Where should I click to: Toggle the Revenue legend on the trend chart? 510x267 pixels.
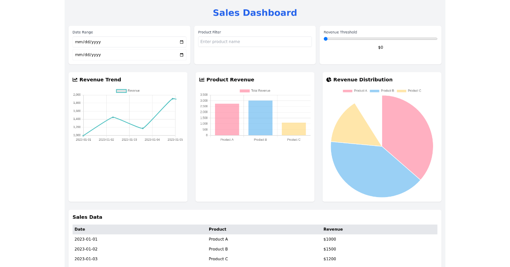click(x=127, y=90)
